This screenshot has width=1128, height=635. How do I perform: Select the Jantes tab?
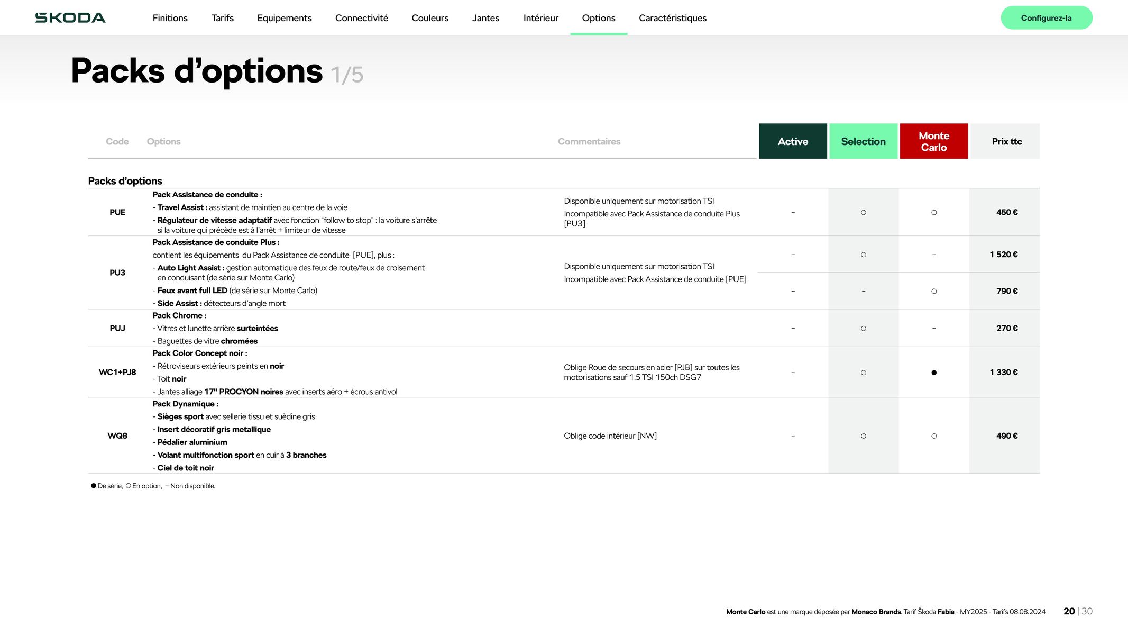[x=485, y=18]
